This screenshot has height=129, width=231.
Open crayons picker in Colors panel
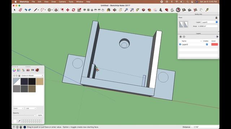pyautogui.click(x=32, y=70)
